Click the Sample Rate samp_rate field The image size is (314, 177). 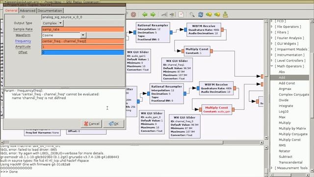pos(83,29)
